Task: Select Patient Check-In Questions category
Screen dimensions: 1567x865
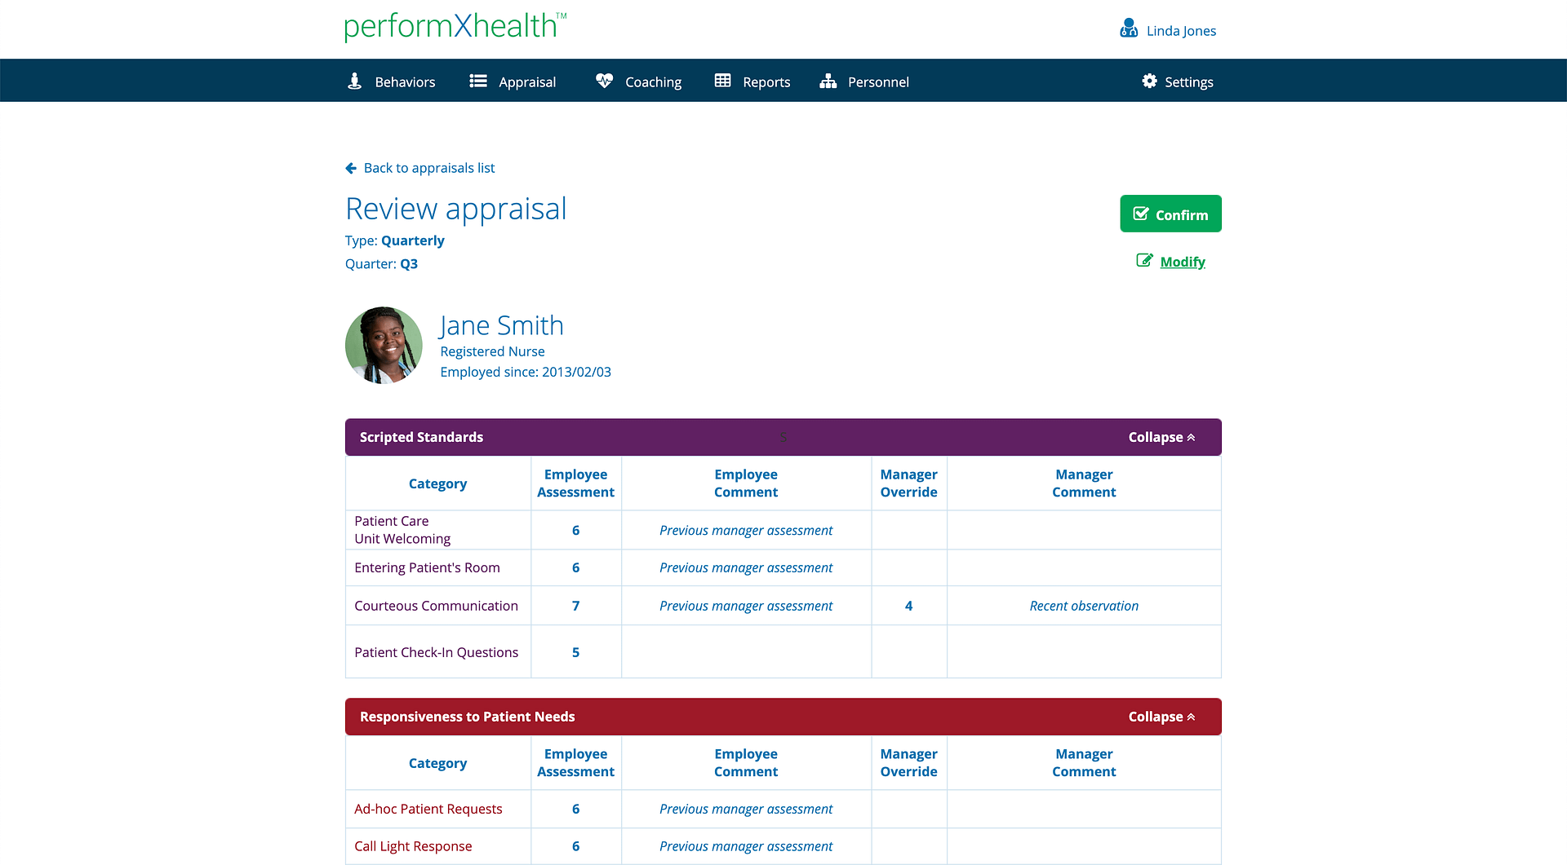Action: tap(436, 652)
